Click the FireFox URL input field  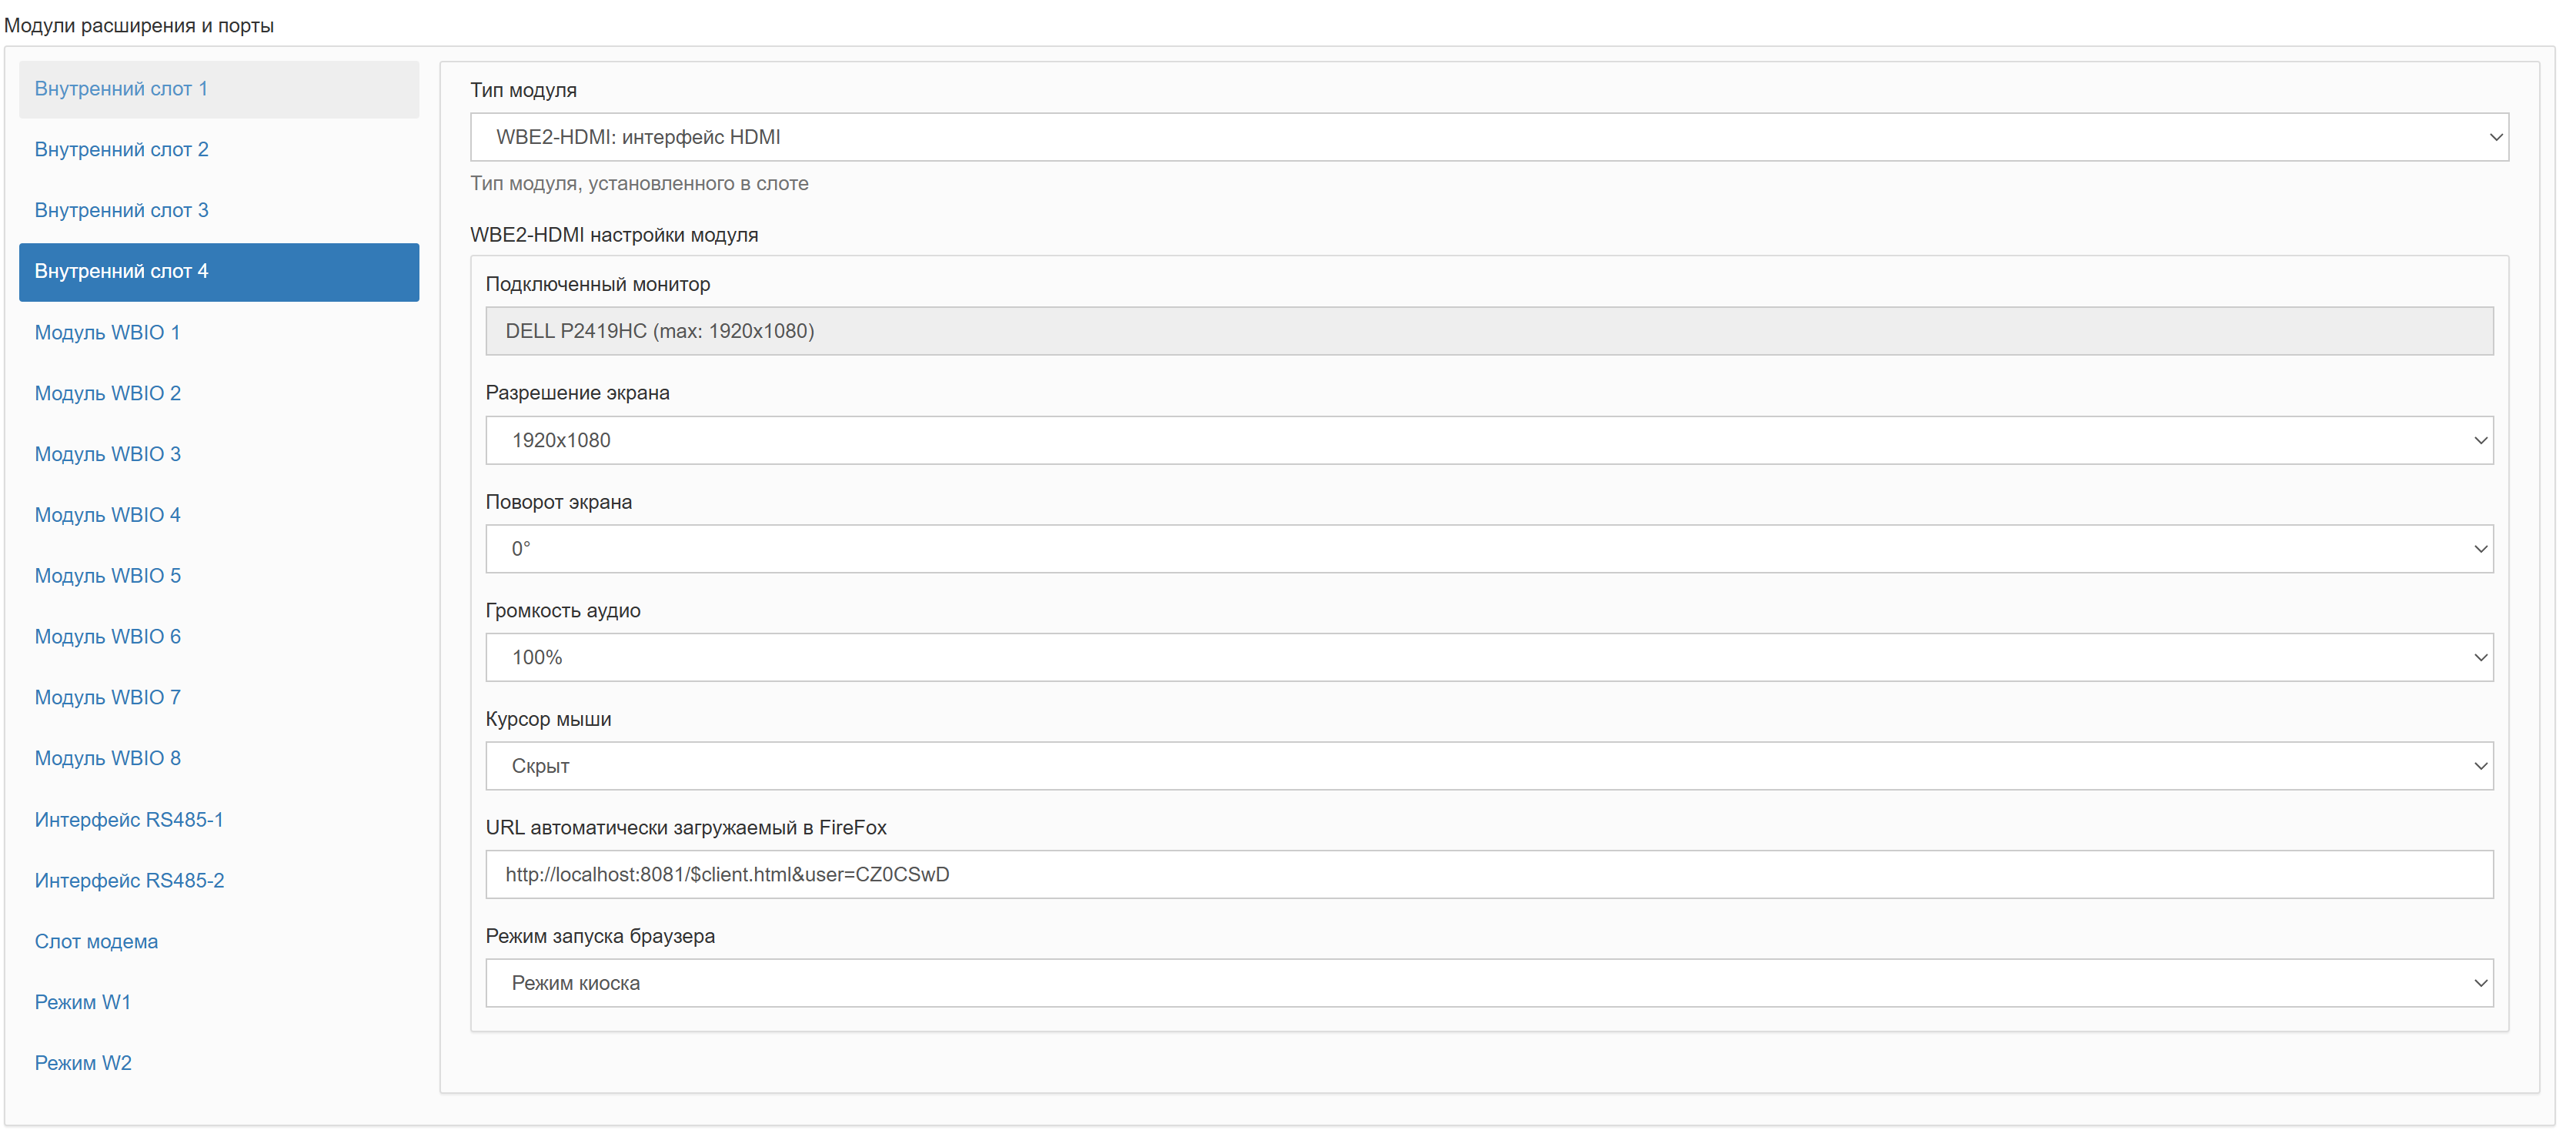tap(1488, 875)
